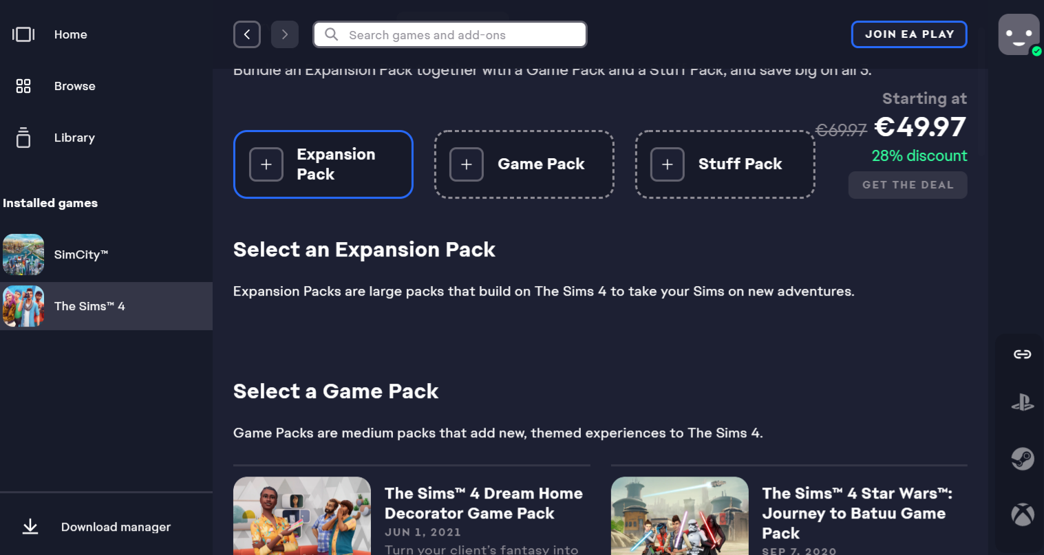Click the Get the Deal button
Image resolution: width=1044 pixels, height=555 pixels.
[908, 185]
